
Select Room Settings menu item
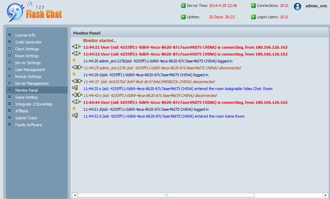point(27,56)
